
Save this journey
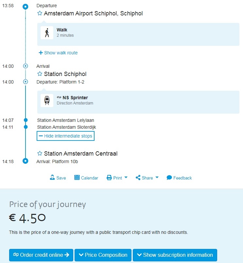point(58,178)
